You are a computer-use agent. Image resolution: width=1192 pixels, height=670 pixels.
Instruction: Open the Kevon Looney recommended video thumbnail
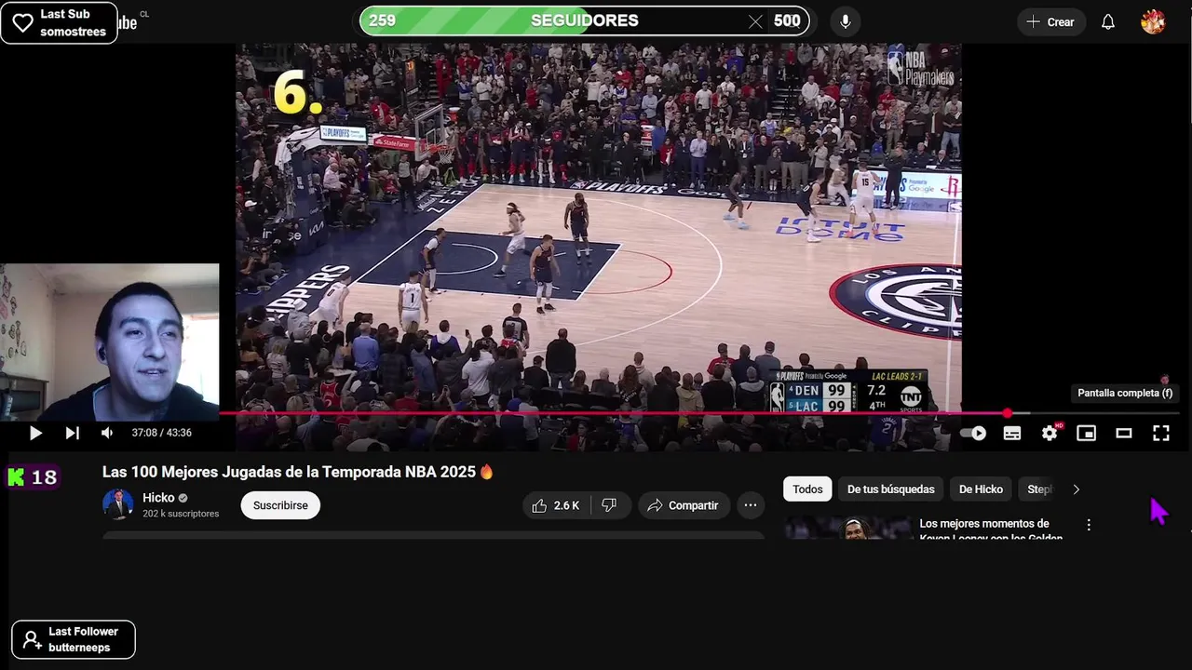point(847,529)
